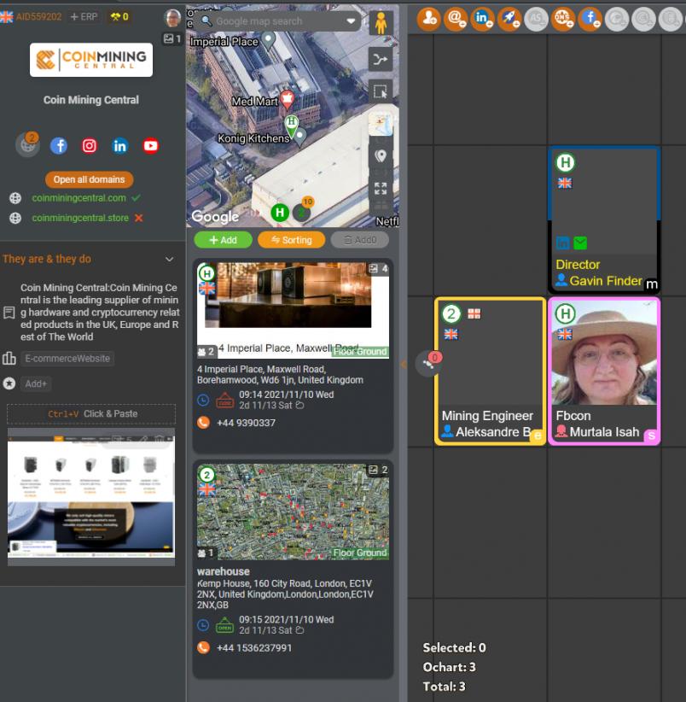
Task: Click the Street View pegman icon
Action: pos(381,23)
